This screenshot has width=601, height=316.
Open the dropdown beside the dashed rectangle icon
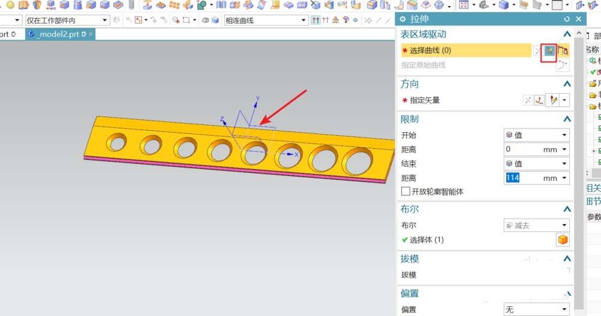point(195,20)
